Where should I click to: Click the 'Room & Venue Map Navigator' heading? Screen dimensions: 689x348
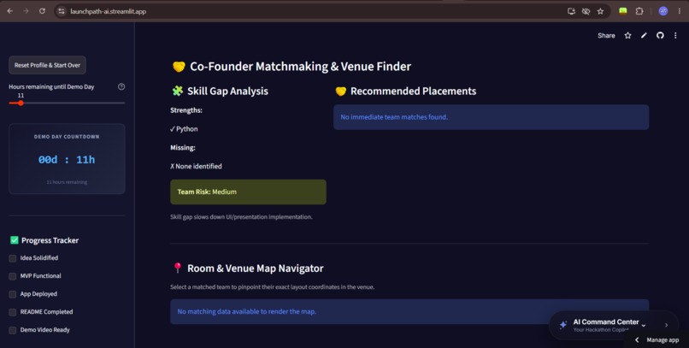click(256, 268)
